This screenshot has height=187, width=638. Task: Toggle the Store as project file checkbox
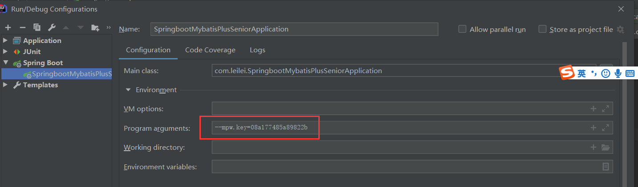(x=542, y=29)
